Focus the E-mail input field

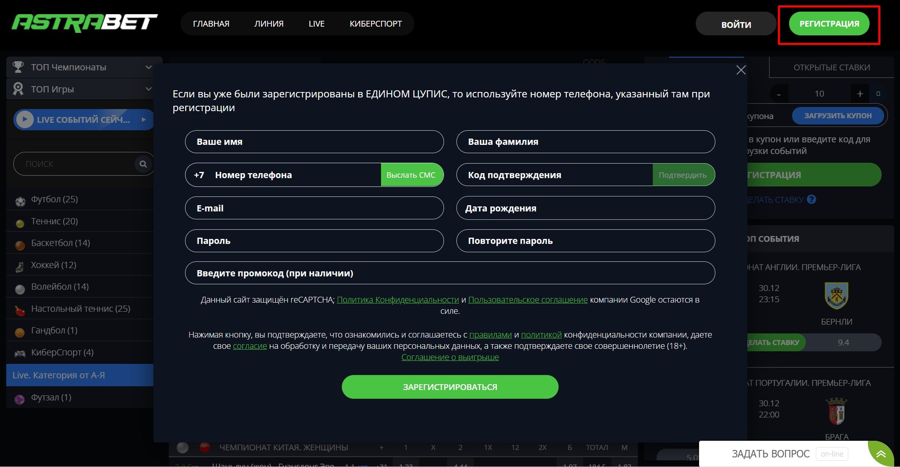pos(314,208)
